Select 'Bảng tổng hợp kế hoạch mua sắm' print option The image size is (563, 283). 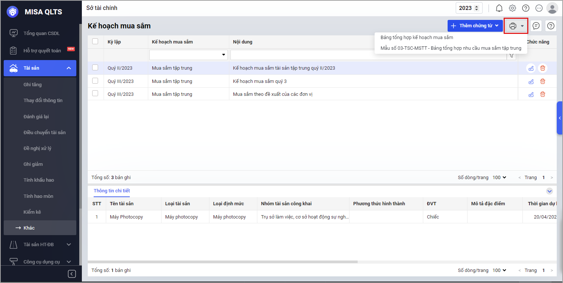point(417,38)
